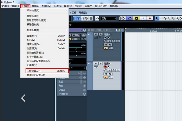
Task: Click the inspector freeze snowflake icon
Action: [83, 39]
